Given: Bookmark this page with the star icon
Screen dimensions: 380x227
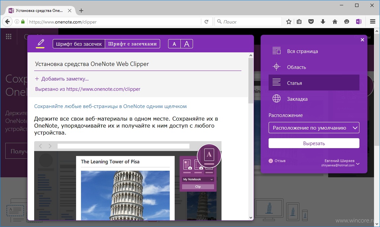Looking at the screenshot, I should point(288,22).
